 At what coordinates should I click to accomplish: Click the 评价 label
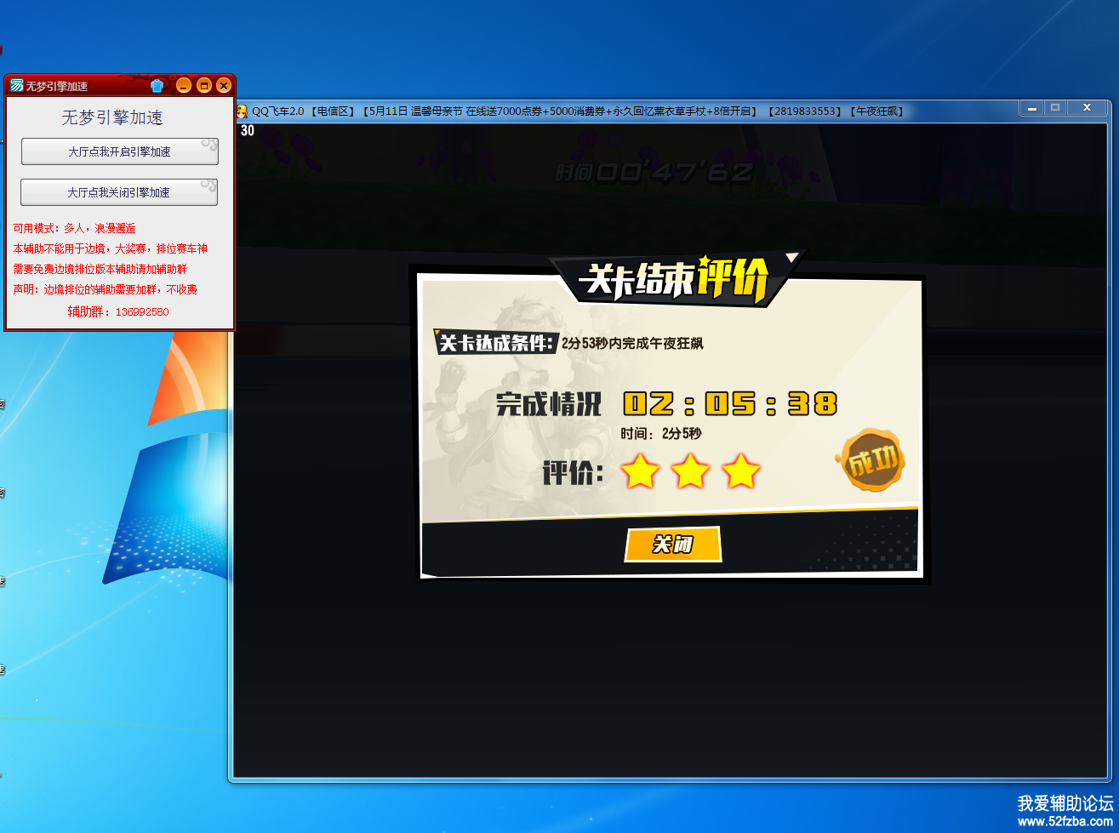pyautogui.click(x=574, y=472)
